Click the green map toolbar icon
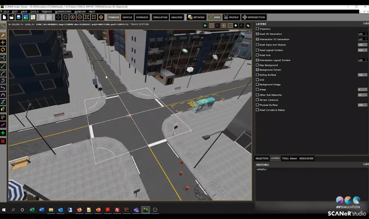 click(33, 17)
